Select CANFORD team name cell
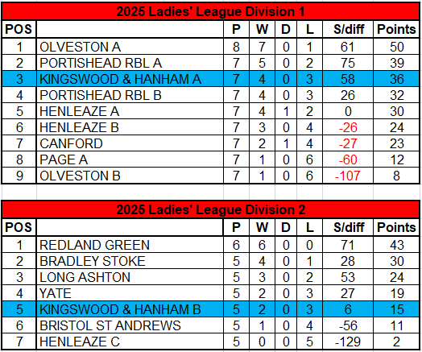The image size is (422, 352). [x=130, y=143]
